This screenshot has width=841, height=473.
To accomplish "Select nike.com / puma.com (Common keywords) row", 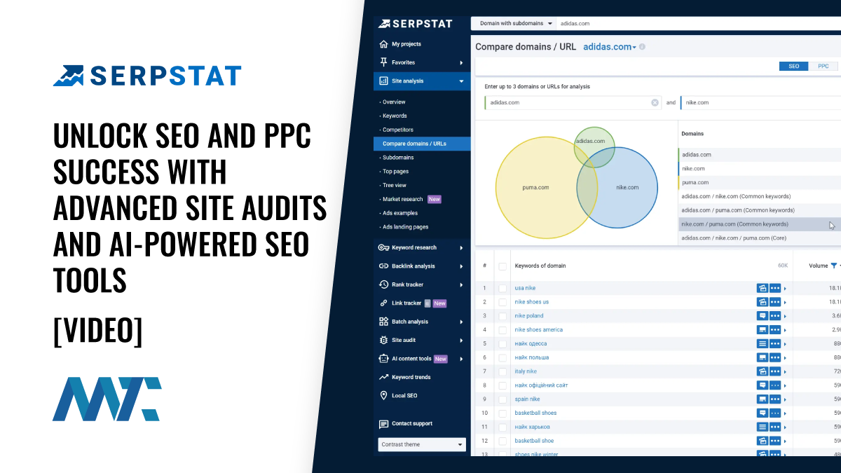I will pyautogui.click(x=760, y=224).
